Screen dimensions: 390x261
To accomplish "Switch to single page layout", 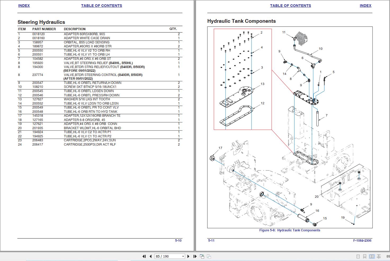I will coord(358,256).
